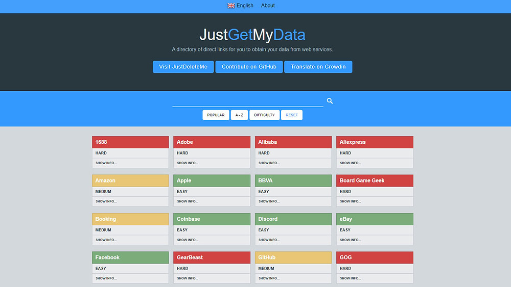The width and height of the screenshot is (511, 287).
Task: Open the GearBeast card title
Action: click(x=212, y=257)
